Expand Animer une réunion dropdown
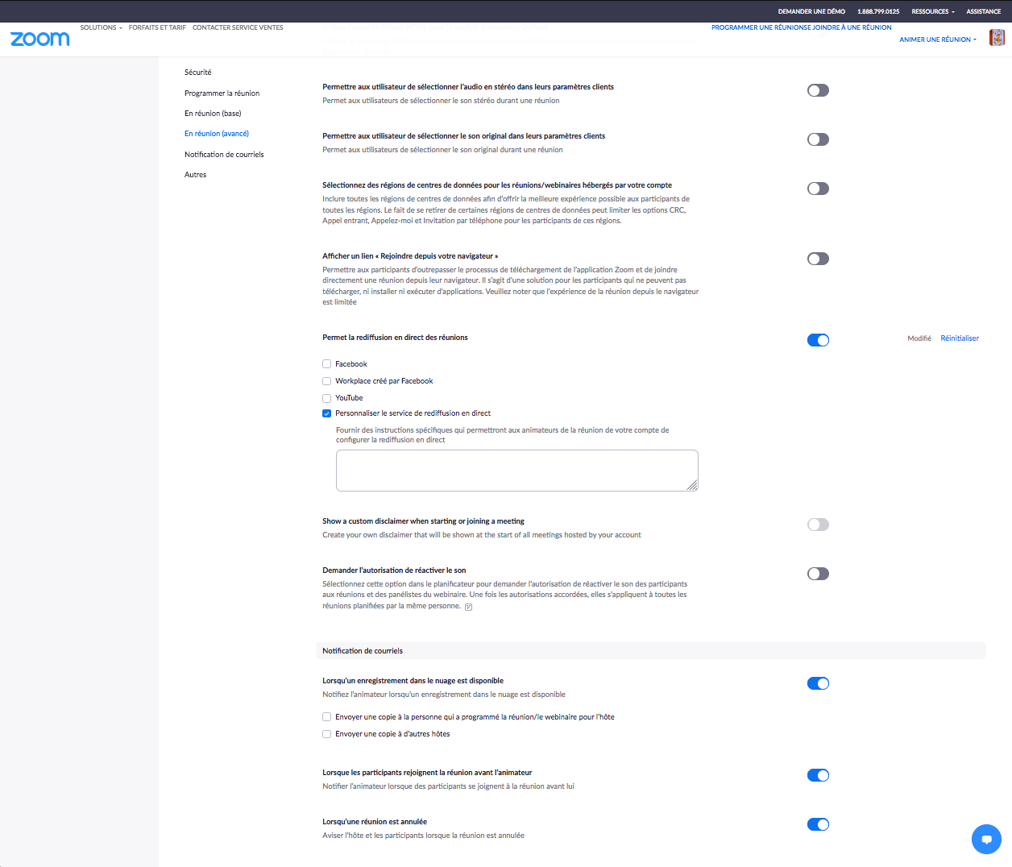 click(937, 39)
